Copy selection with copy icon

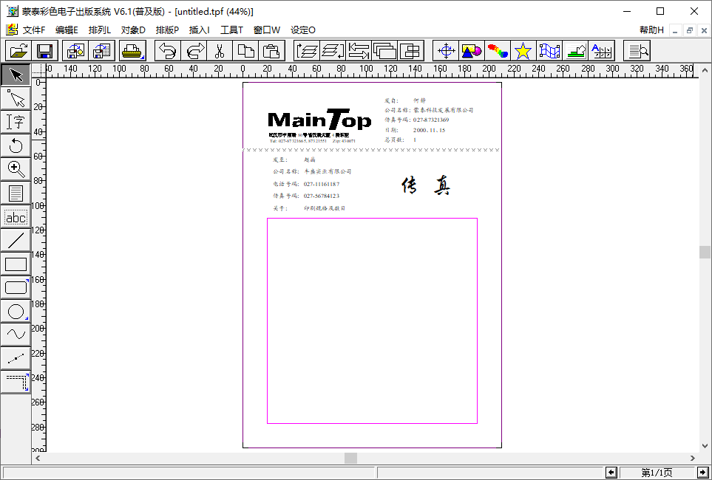[245, 51]
